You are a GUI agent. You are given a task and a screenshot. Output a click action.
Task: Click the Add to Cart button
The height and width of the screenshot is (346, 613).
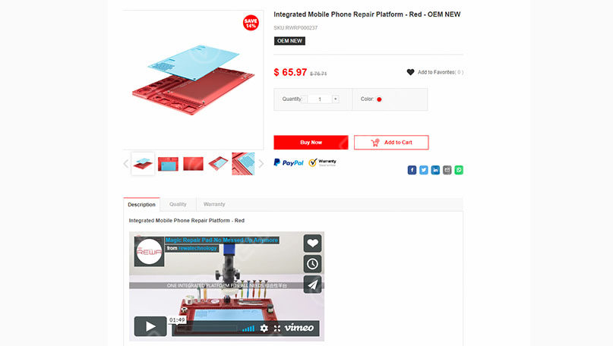click(391, 142)
